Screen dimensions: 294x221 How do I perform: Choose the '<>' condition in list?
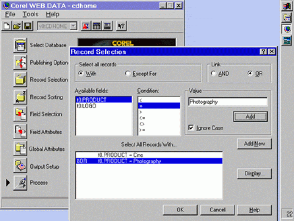tap(142, 124)
